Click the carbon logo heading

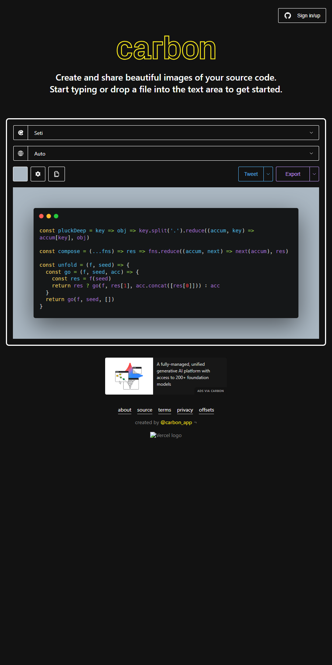click(166, 48)
